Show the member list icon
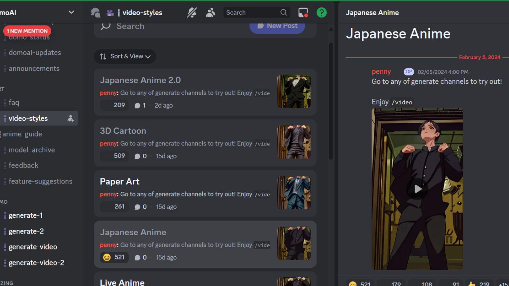The height and width of the screenshot is (286, 509). (x=210, y=13)
